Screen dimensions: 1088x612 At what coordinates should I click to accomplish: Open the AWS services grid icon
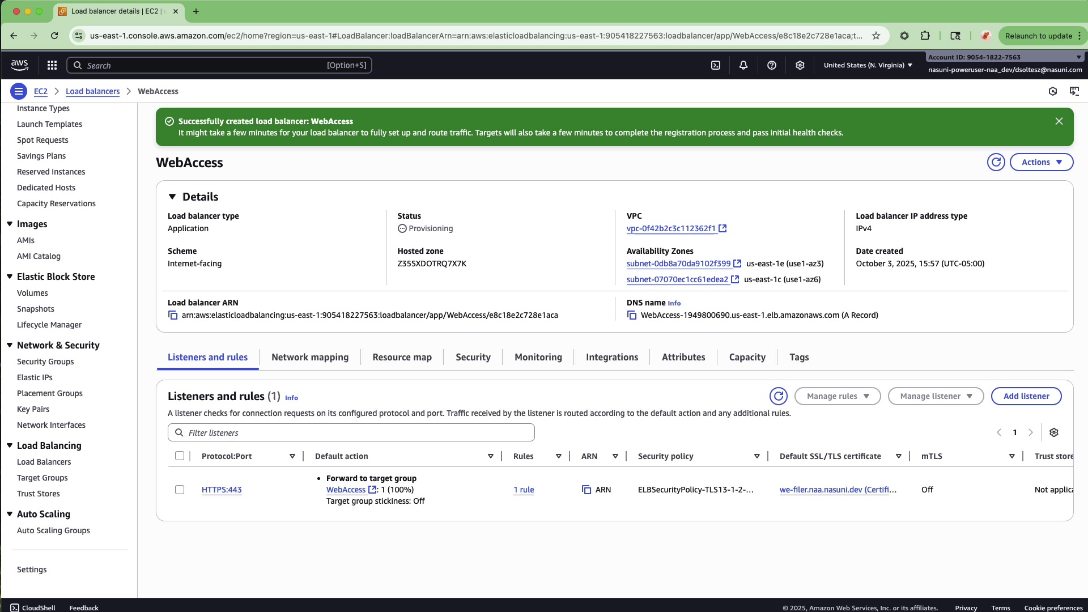(x=52, y=65)
